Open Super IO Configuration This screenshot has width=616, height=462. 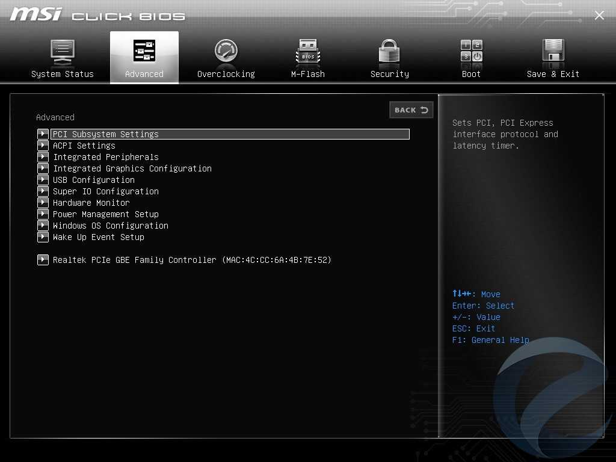[x=106, y=191]
